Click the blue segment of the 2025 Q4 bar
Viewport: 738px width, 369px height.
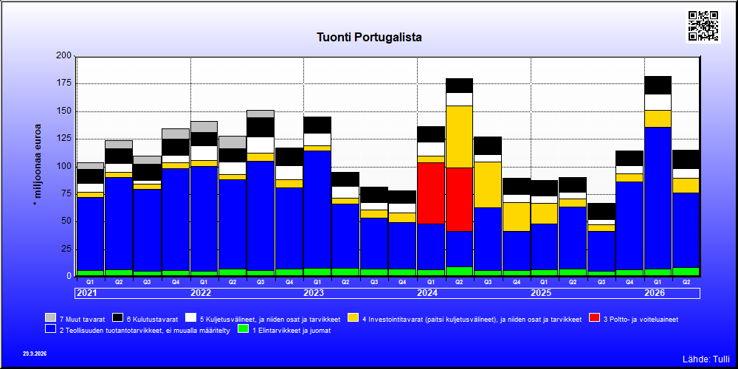coord(630,226)
